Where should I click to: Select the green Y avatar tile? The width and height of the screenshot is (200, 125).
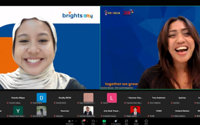coord(18,111)
